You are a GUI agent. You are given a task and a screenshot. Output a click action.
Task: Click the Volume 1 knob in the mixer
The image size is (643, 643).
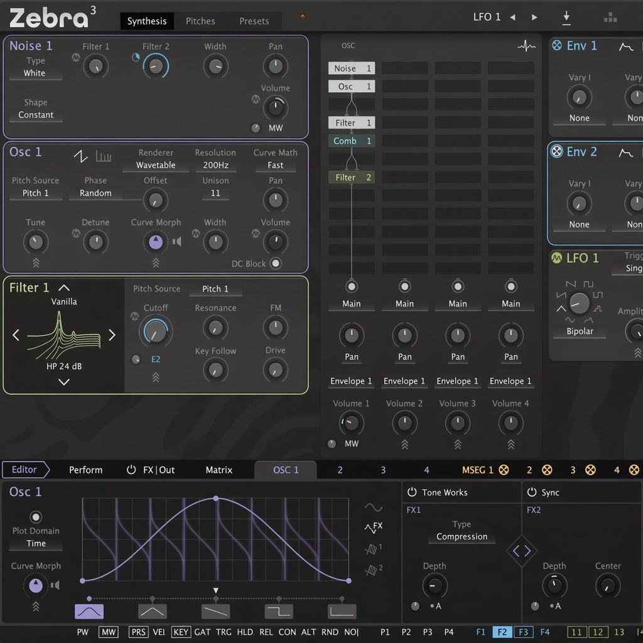352,423
